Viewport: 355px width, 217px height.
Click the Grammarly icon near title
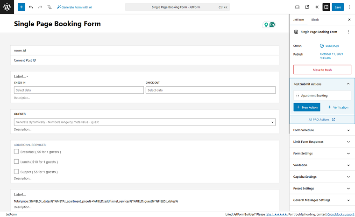tap(272, 24)
